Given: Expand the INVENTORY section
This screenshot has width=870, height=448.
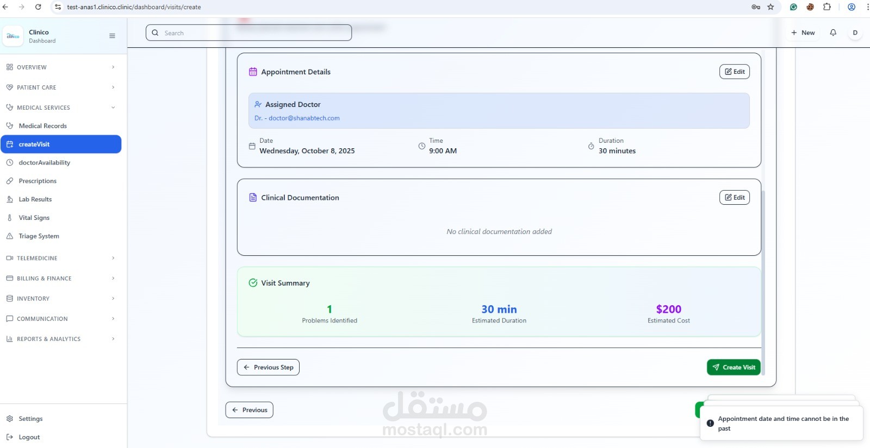Looking at the screenshot, I should (x=61, y=298).
